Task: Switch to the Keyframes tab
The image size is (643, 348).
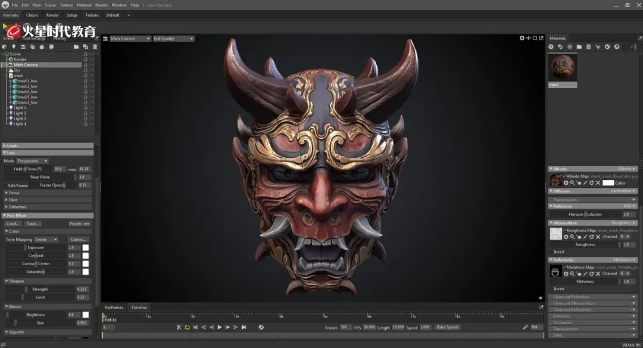Action: 114,307
